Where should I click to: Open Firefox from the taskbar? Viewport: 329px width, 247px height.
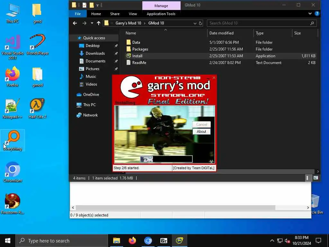pos(132,241)
